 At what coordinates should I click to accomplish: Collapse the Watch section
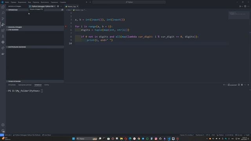tap(35, 47)
